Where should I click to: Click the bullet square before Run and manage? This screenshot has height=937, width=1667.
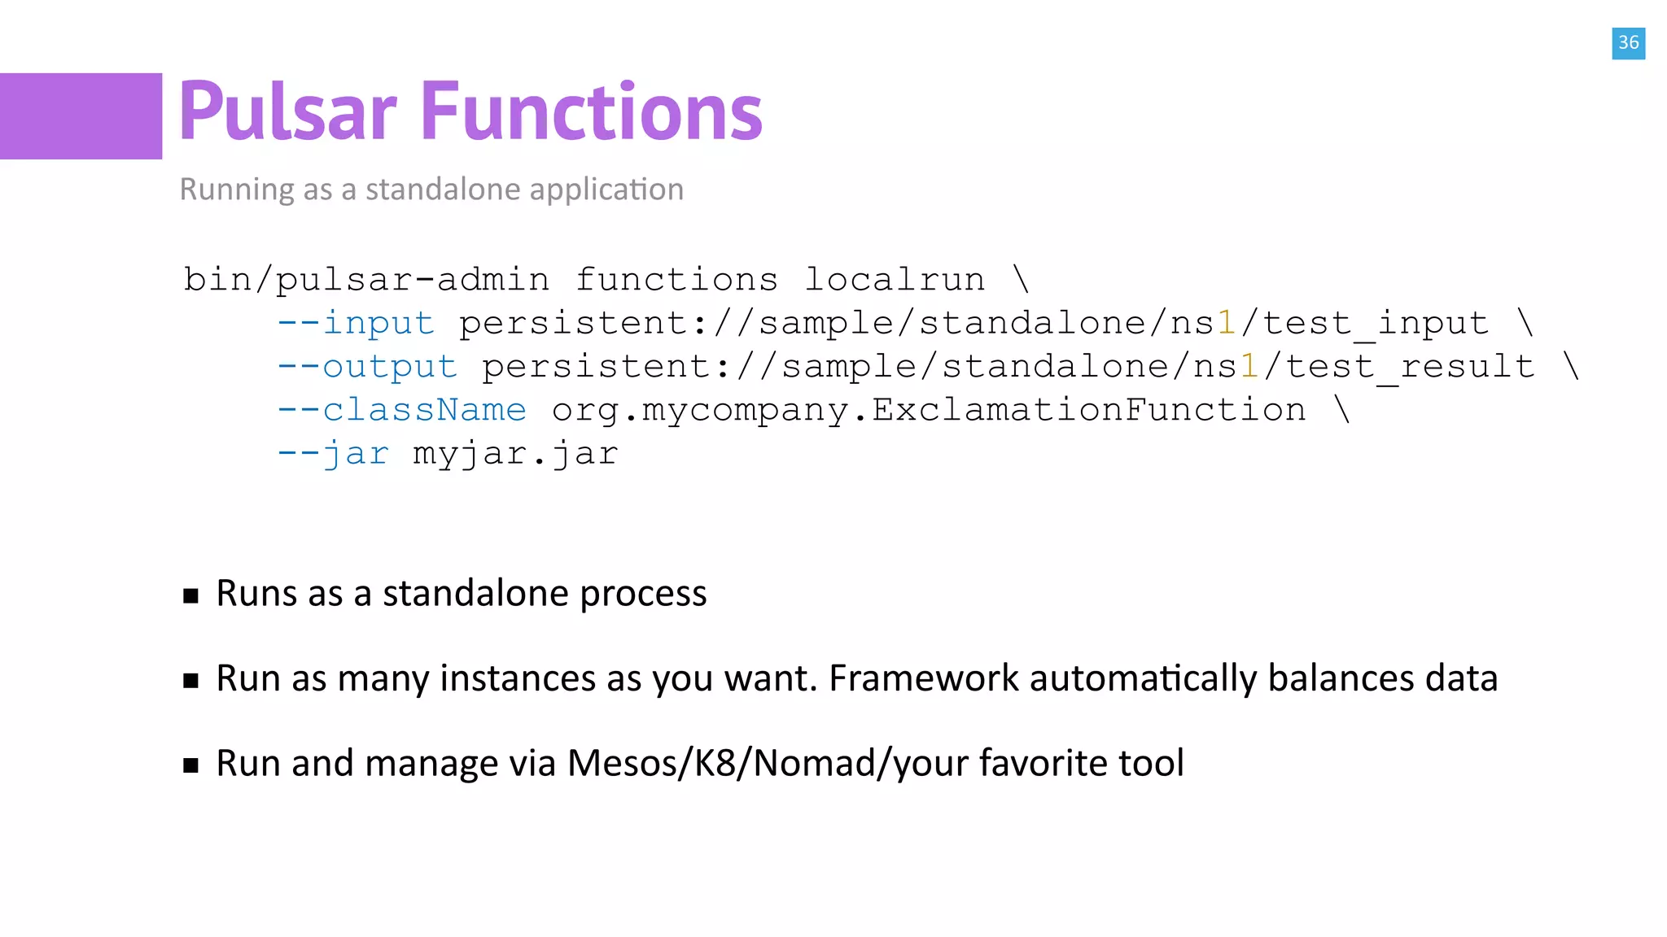point(191,765)
